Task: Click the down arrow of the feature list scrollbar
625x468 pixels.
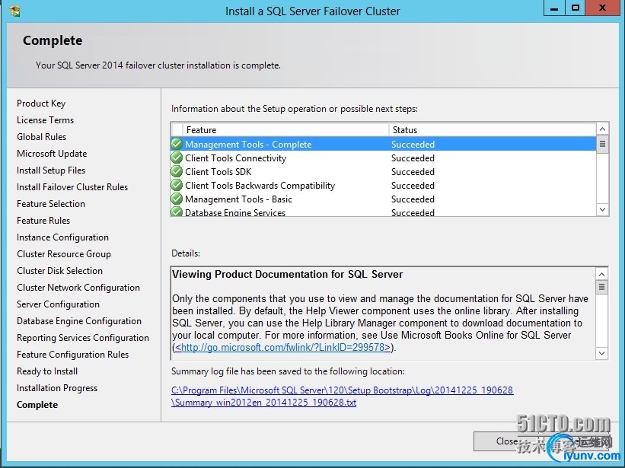Action: (x=602, y=209)
